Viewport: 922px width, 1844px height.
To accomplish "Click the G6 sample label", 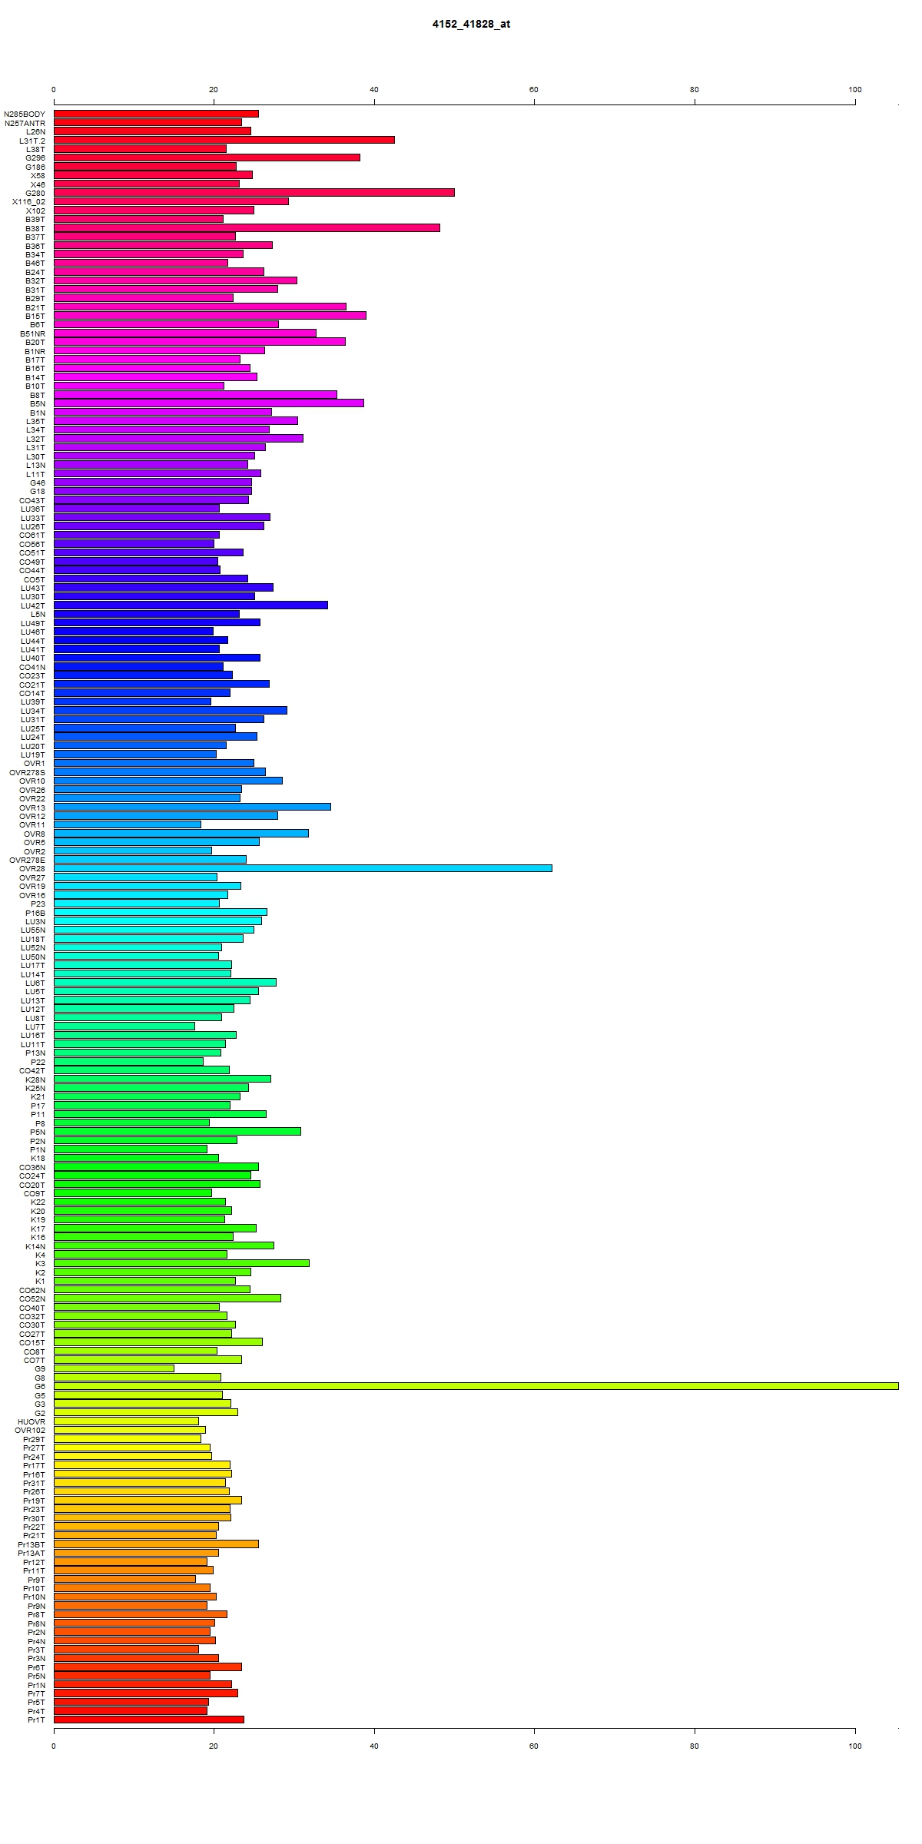I will [x=40, y=1386].
